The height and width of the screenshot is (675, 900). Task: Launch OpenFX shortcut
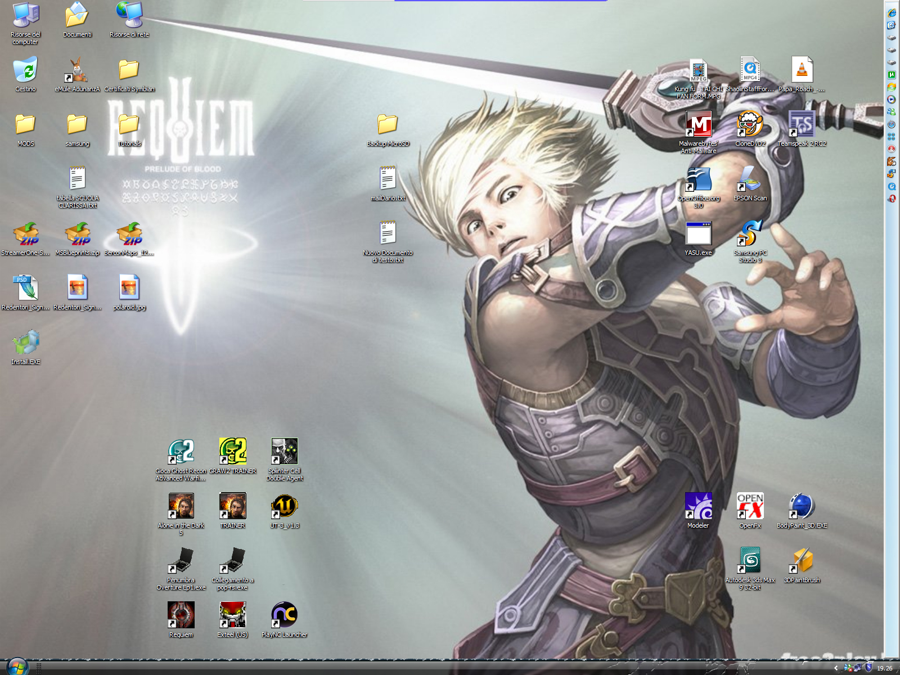750,511
